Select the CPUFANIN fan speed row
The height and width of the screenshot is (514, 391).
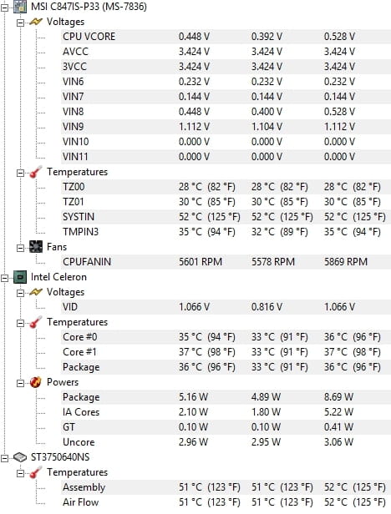pos(226,262)
